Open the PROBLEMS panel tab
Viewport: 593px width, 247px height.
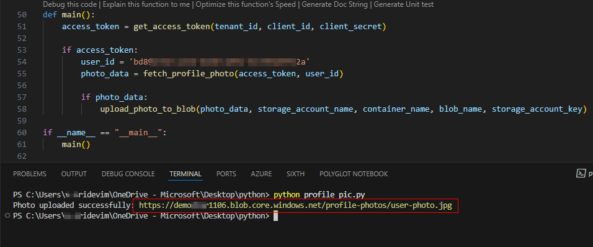pyautogui.click(x=30, y=174)
